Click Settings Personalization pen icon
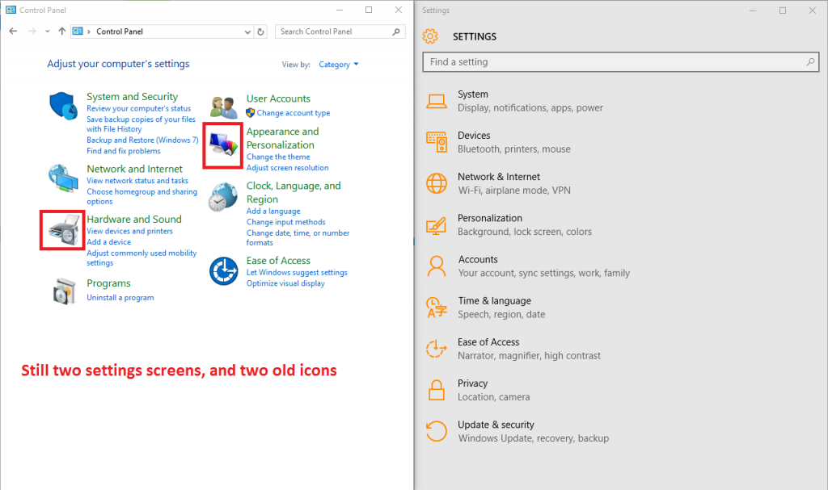Image resolution: width=828 pixels, height=490 pixels. coord(436,225)
